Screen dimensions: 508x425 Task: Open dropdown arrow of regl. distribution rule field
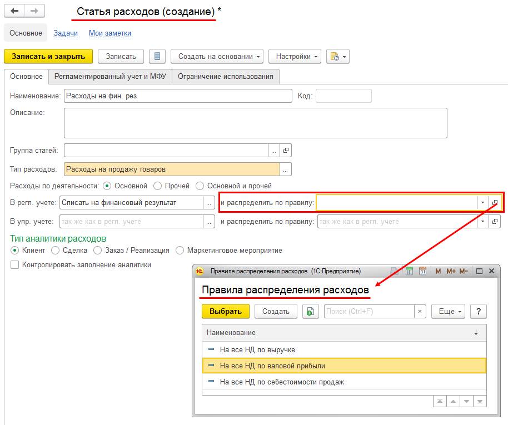click(483, 203)
